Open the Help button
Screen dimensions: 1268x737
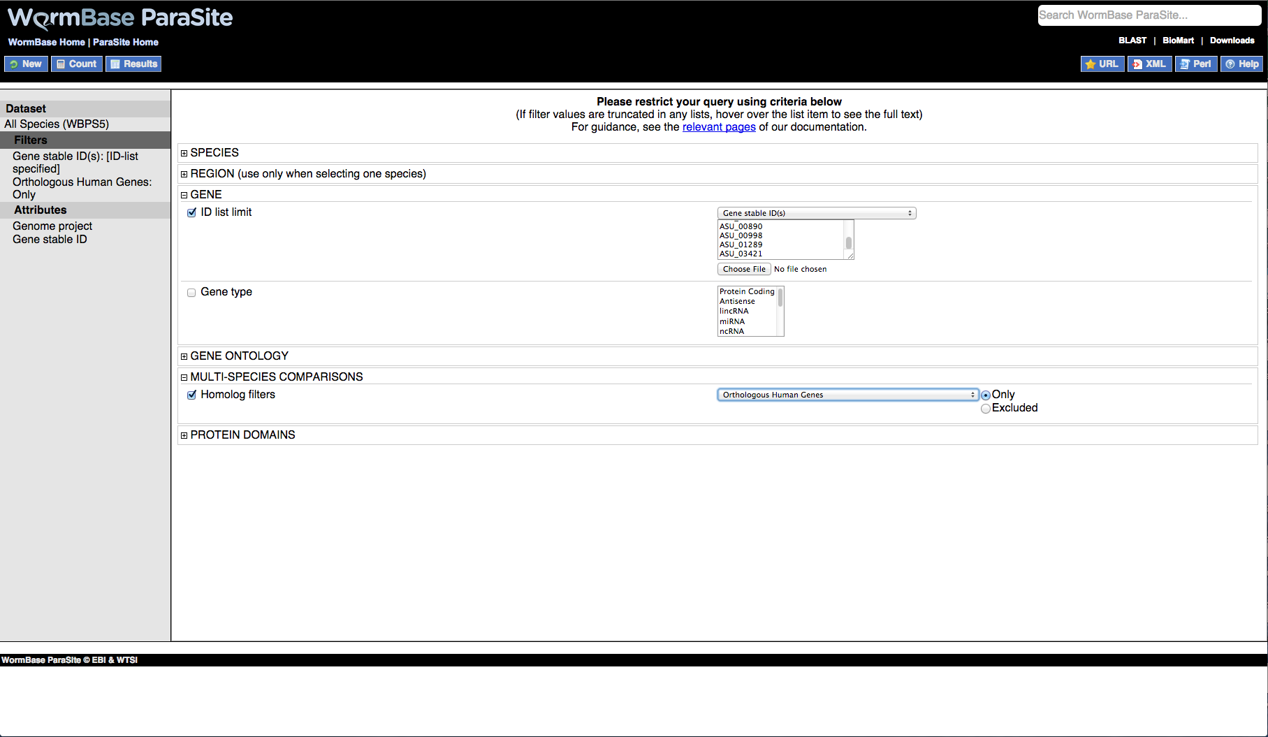(1241, 64)
